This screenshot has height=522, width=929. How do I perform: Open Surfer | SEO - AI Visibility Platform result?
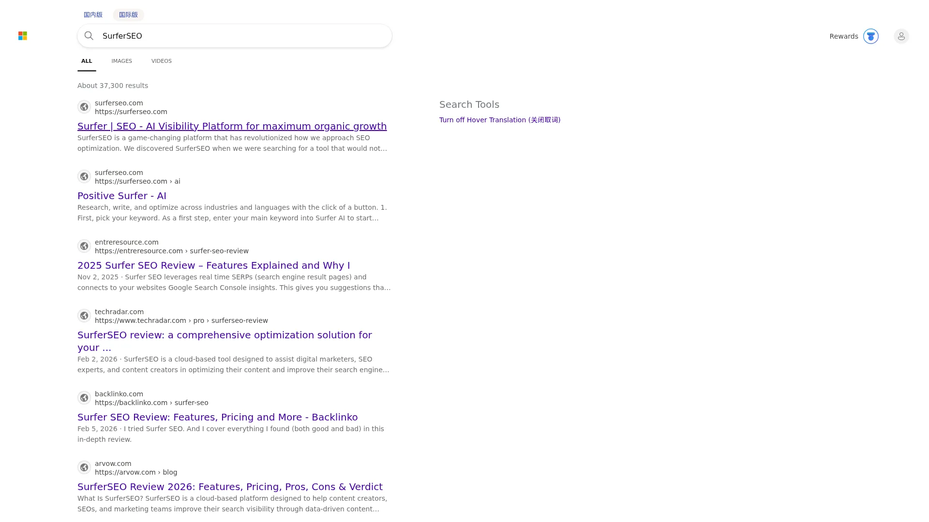[232, 126]
